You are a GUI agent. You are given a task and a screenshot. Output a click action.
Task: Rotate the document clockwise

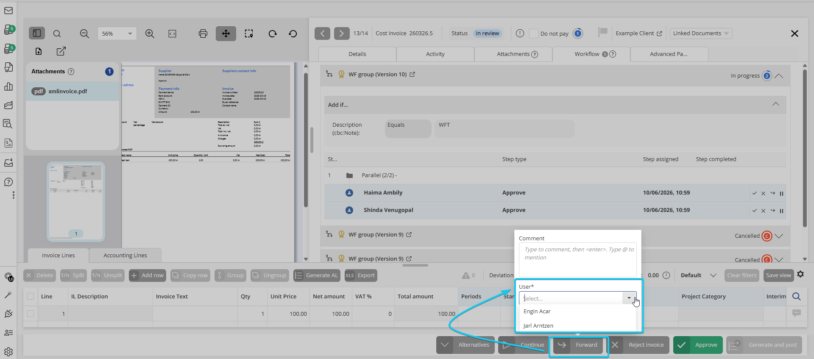click(273, 33)
